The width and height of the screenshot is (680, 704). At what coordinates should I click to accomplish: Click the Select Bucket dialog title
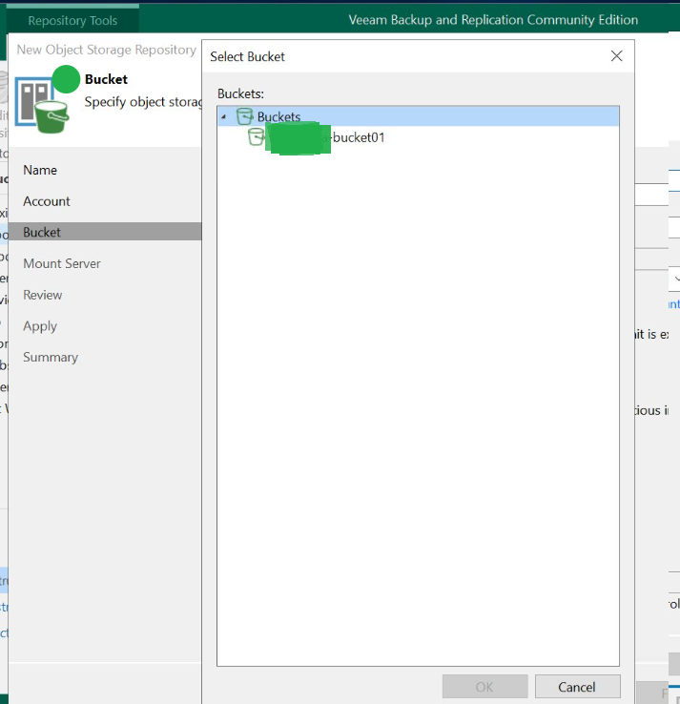247,56
